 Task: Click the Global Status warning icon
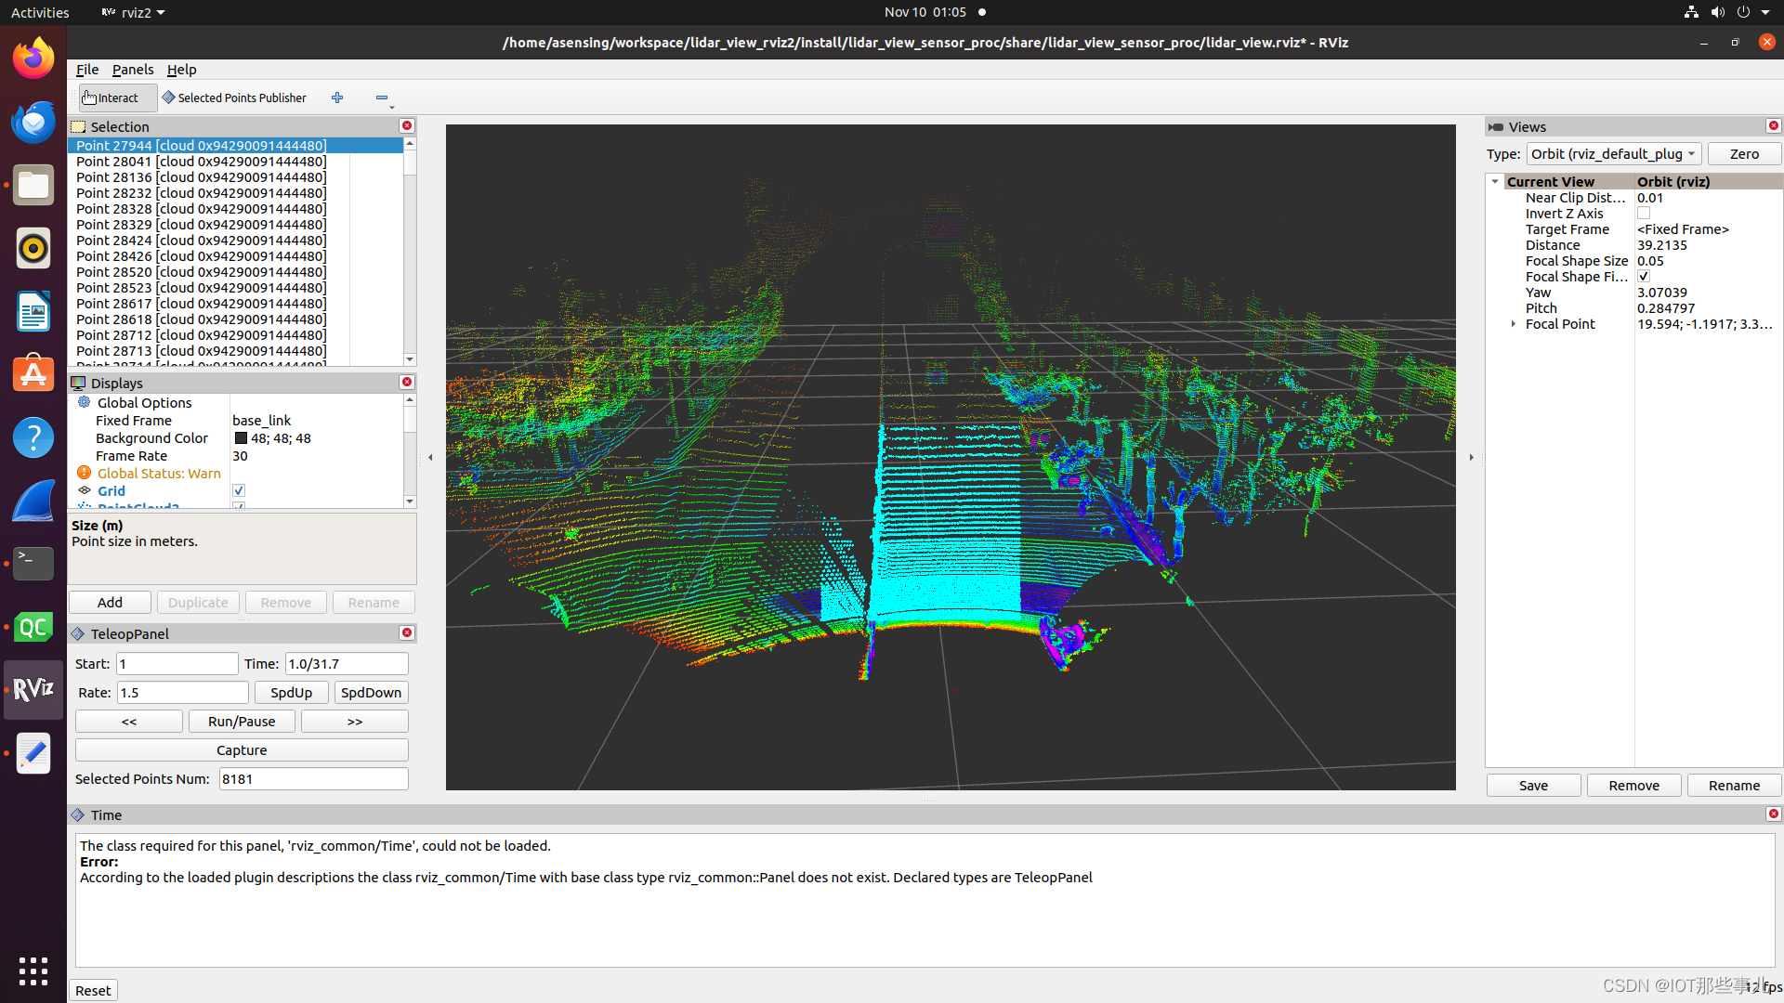click(85, 473)
